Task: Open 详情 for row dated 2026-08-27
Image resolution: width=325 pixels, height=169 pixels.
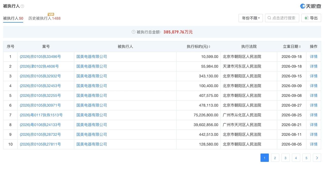Action: 314,105
